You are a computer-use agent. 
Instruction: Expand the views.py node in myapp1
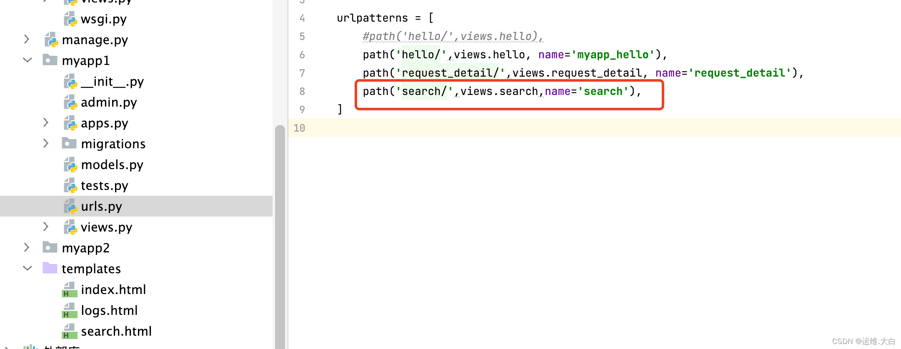click(46, 227)
